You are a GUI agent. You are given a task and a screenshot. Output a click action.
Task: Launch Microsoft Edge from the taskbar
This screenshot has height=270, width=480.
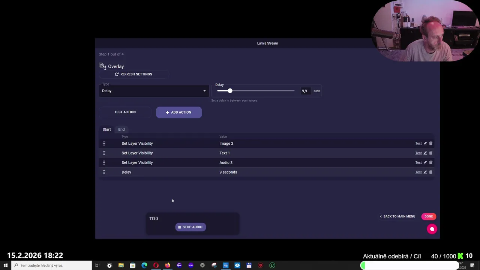click(x=144, y=265)
